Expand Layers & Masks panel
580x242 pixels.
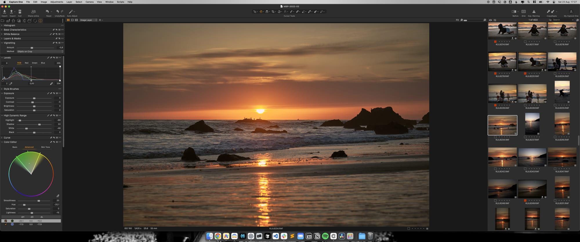pyautogui.click(x=2, y=38)
